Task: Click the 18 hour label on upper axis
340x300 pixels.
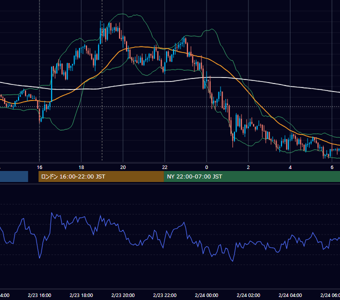Action: [81, 167]
